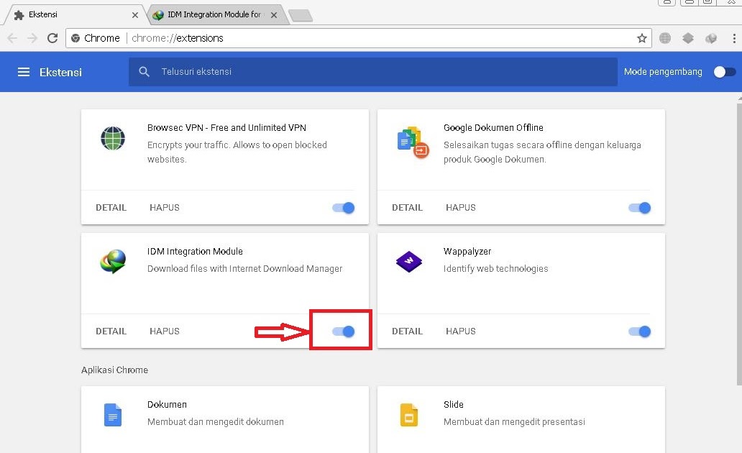Click the search magnifier icon
The image size is (742, 453).
click(x=145, y=71)
